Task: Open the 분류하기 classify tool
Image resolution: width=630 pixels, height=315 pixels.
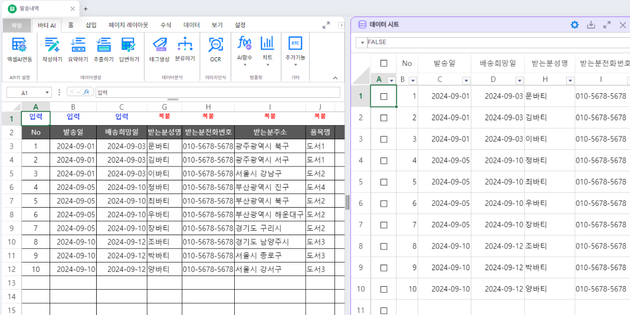Action: click(185, 50)
